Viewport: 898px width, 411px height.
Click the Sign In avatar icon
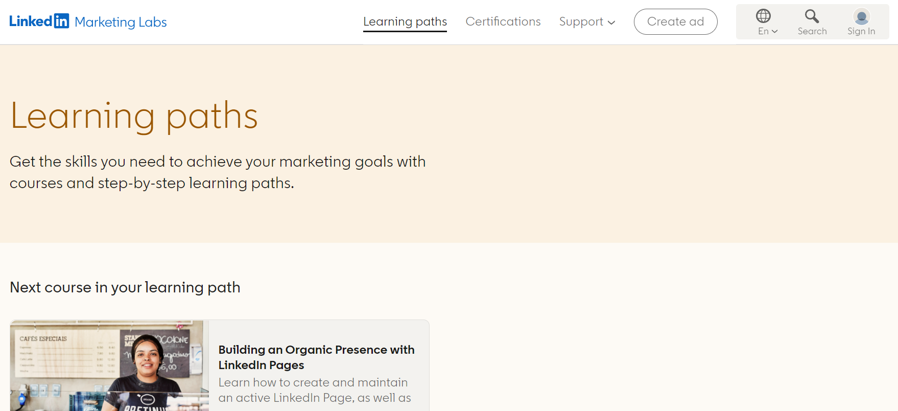(861, 16)
